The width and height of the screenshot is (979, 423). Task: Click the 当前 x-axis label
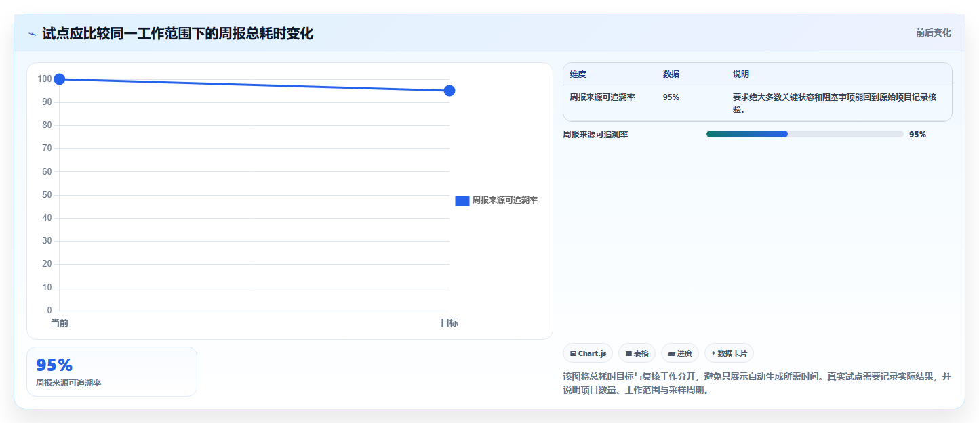pos(60,324)
